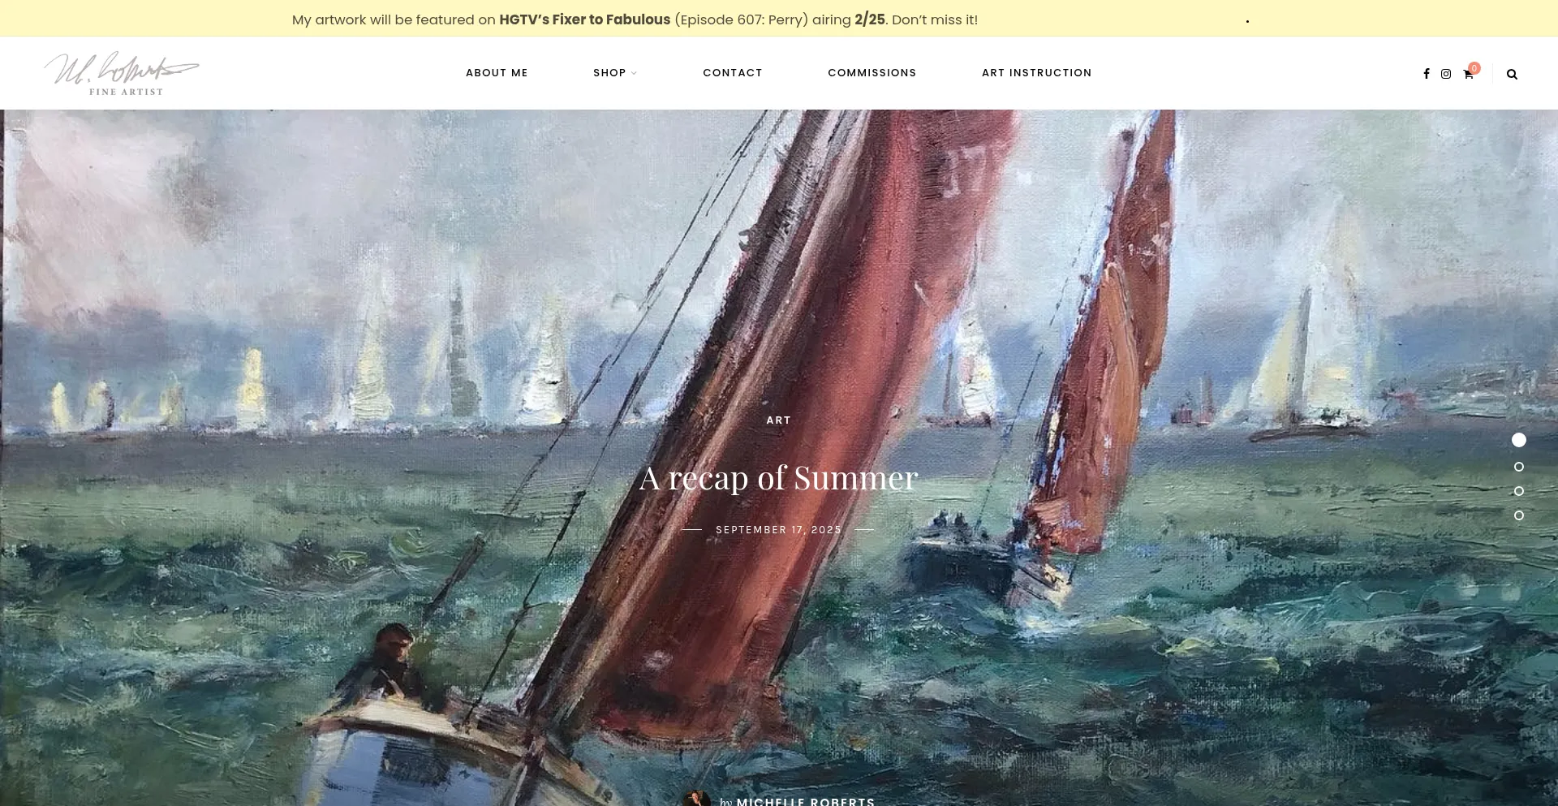Screen dimensions: 1558x806
Task: Open the Facebook social icon
Action: coord(1427,74)
